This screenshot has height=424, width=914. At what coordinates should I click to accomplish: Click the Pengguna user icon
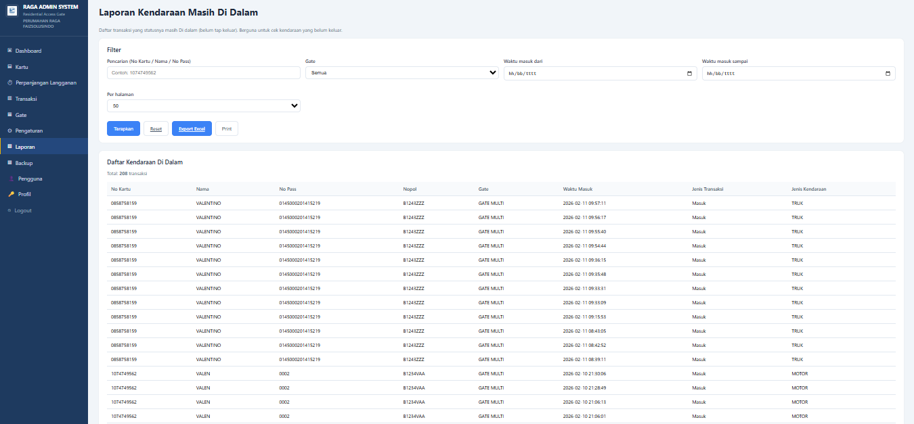[11, 179]
